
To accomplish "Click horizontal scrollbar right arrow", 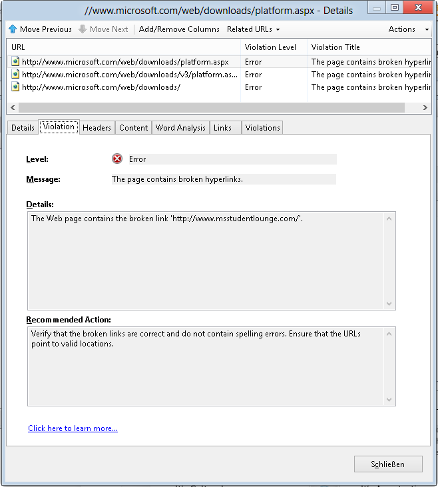I will (425, 107).
